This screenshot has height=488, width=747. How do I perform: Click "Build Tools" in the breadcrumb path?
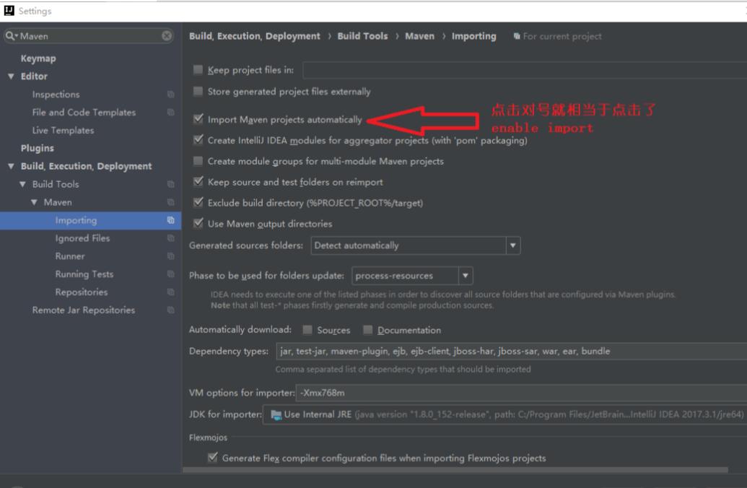363,36
